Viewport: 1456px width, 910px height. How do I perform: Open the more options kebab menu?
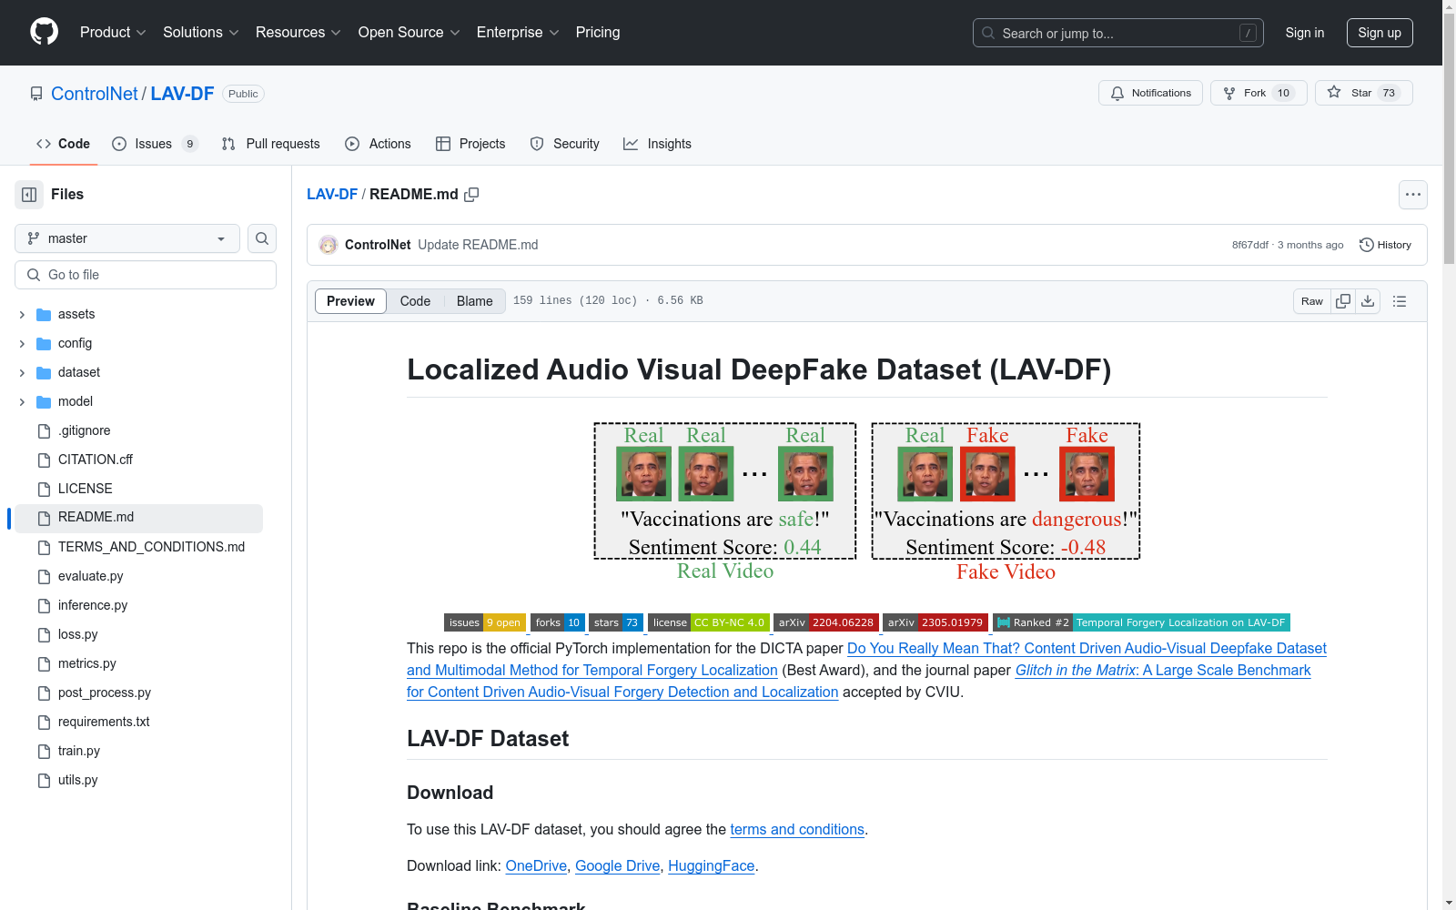click(x=1412, y=194)
